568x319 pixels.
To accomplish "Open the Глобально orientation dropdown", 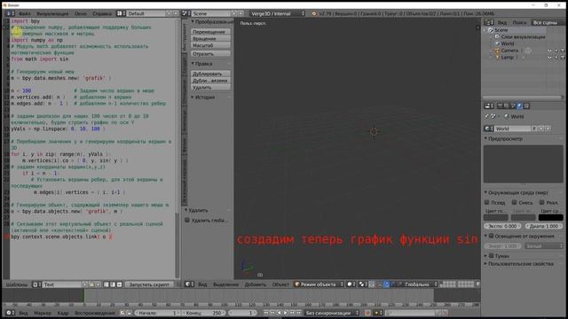I will coord(420,284).
